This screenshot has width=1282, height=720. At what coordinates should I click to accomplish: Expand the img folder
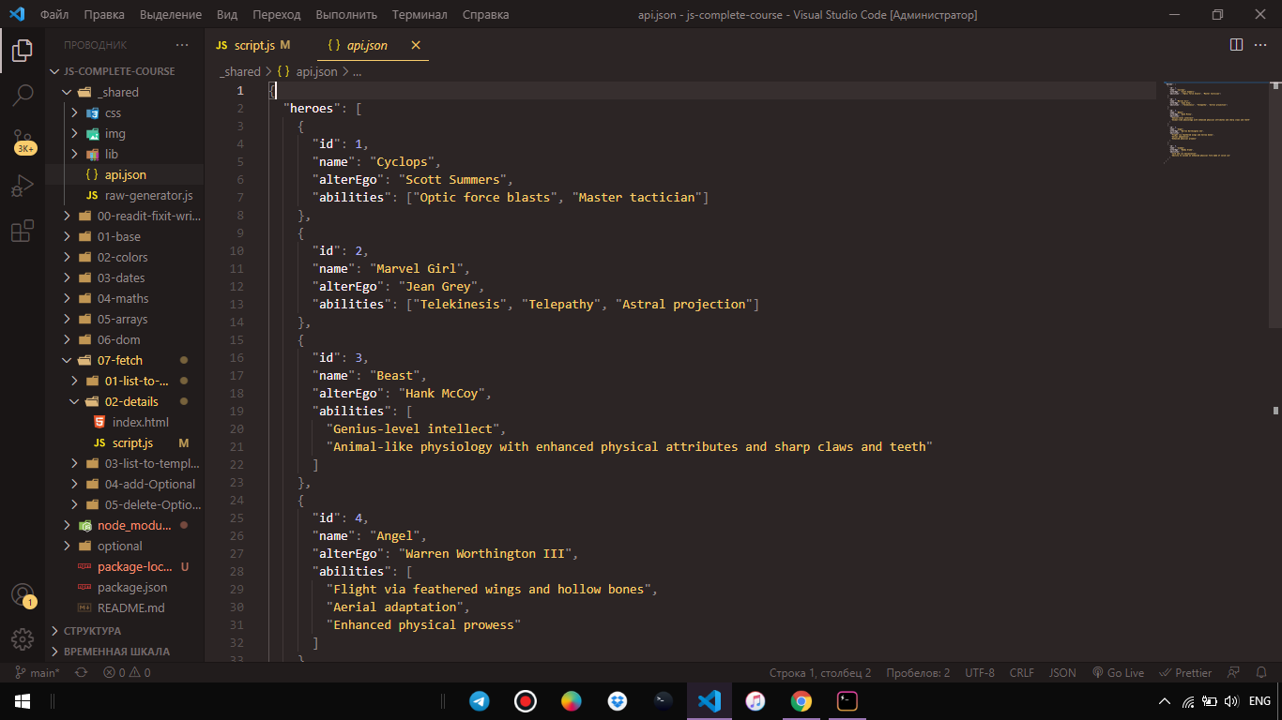(114, 133)
